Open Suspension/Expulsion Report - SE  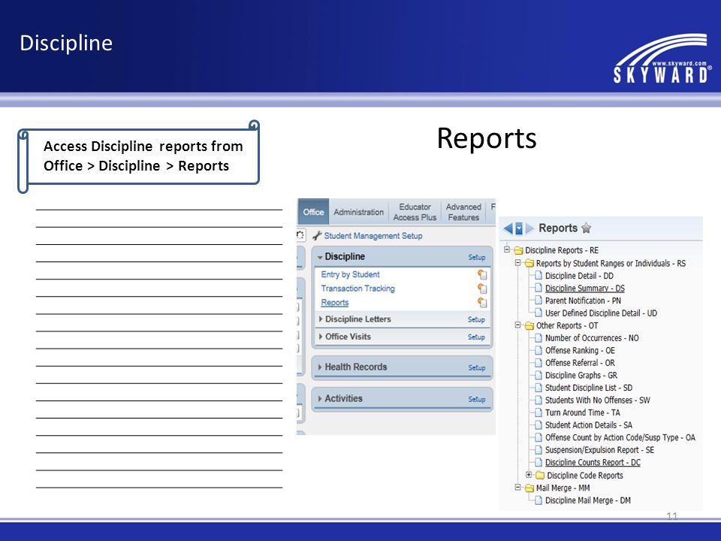pos(599,449)
